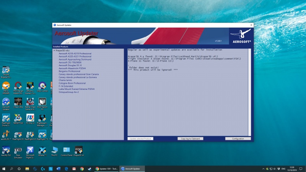Open Prepar3D v4 desktop icon

(x=79, y=151)
